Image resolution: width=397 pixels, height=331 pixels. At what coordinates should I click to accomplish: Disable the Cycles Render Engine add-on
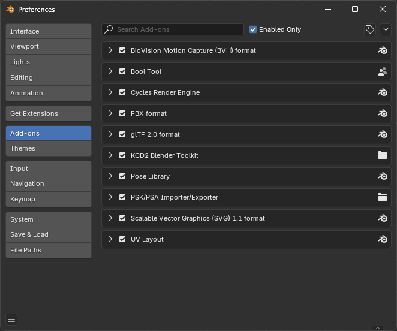tap(122, 92)
